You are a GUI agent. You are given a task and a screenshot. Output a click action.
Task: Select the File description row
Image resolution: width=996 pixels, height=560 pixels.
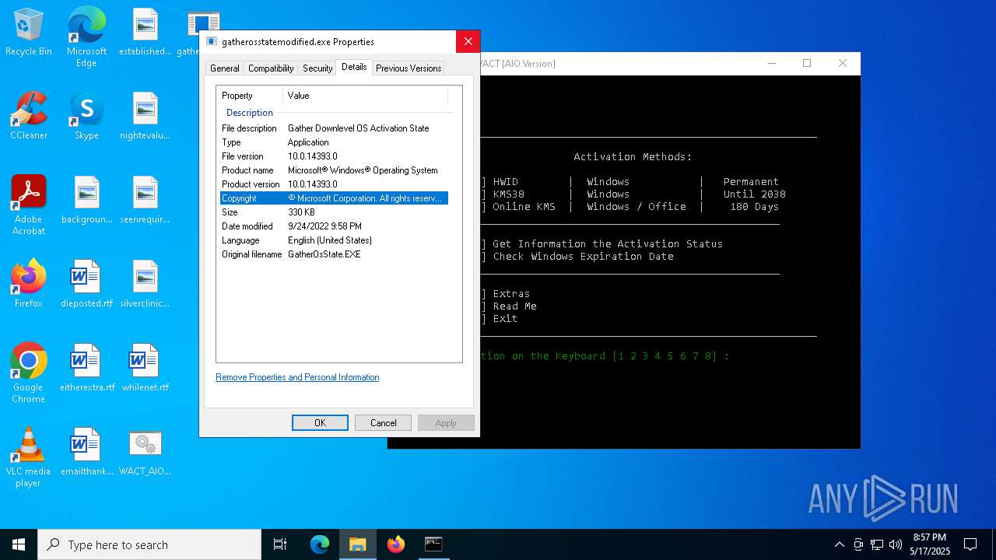click(334, 128)
